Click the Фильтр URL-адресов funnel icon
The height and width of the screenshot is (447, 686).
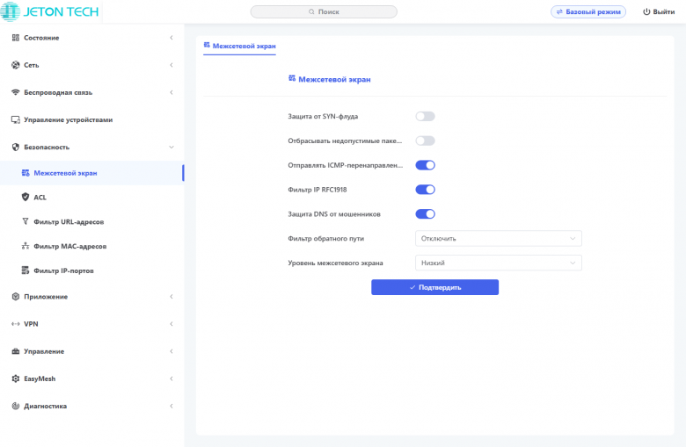[x=26, y=222]
